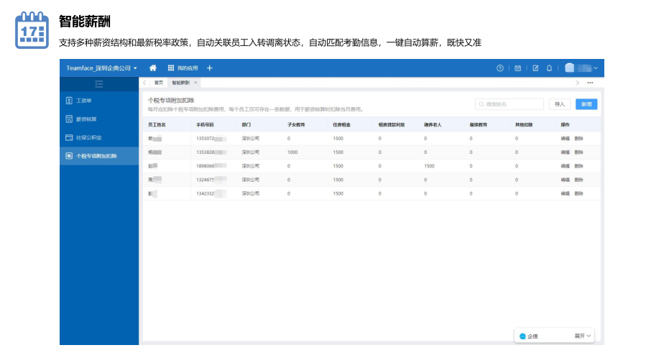This screenshot has height=363, width=646.
Task: Open 社保公积金 in the sidebar
Action: (99, 137)
